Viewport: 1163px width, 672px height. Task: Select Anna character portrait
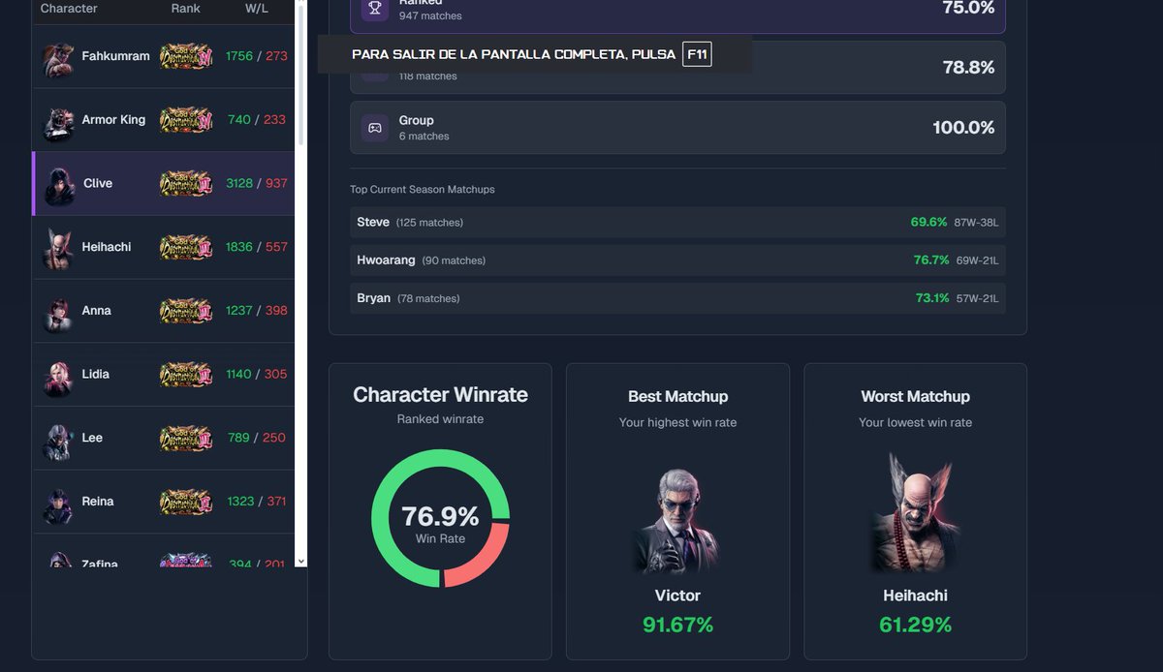(x=58, y=314)
